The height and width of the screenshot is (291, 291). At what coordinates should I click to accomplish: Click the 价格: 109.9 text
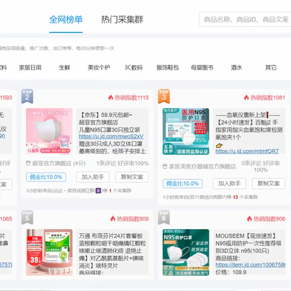click(231, 272)
